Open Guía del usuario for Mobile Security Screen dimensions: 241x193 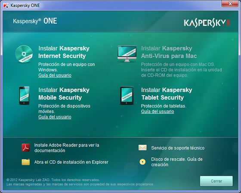55,117
